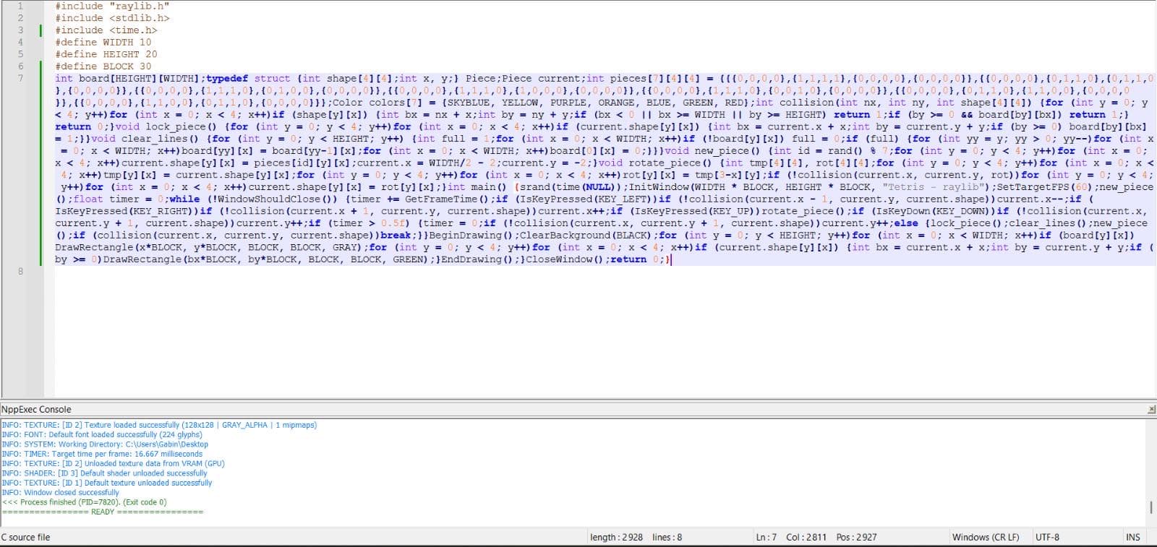Click the READY line in the console
The height and width of the screenshot is (547, 1157).
pos(102,512)
